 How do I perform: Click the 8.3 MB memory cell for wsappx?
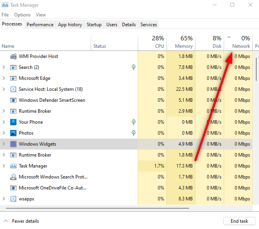click(x=181, y=199)
